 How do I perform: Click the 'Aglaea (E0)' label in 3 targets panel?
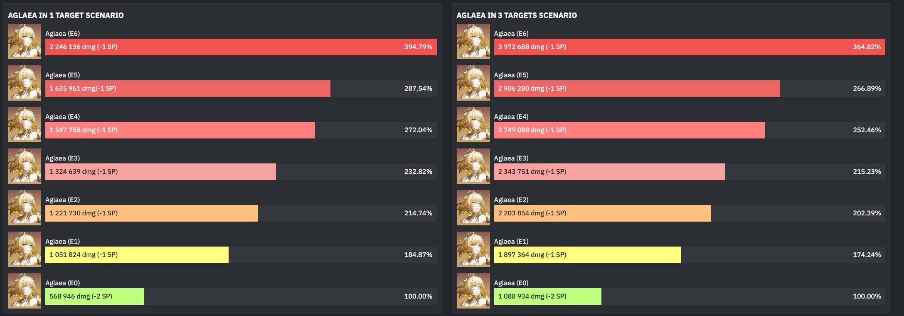[511, 283]
